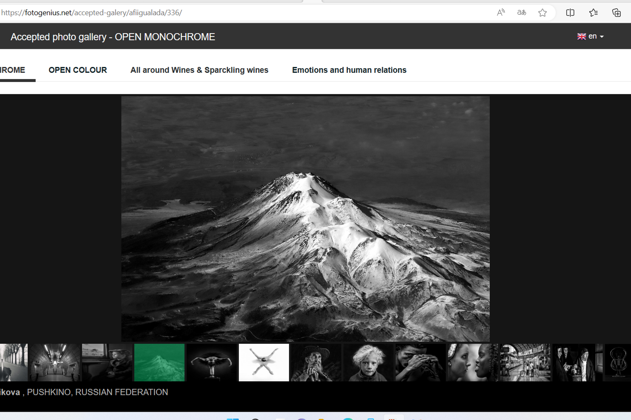Open Split screen icon in browser toolbar
Image resolution: width=631 pixels, height=420 pixels.
(570, 13)
